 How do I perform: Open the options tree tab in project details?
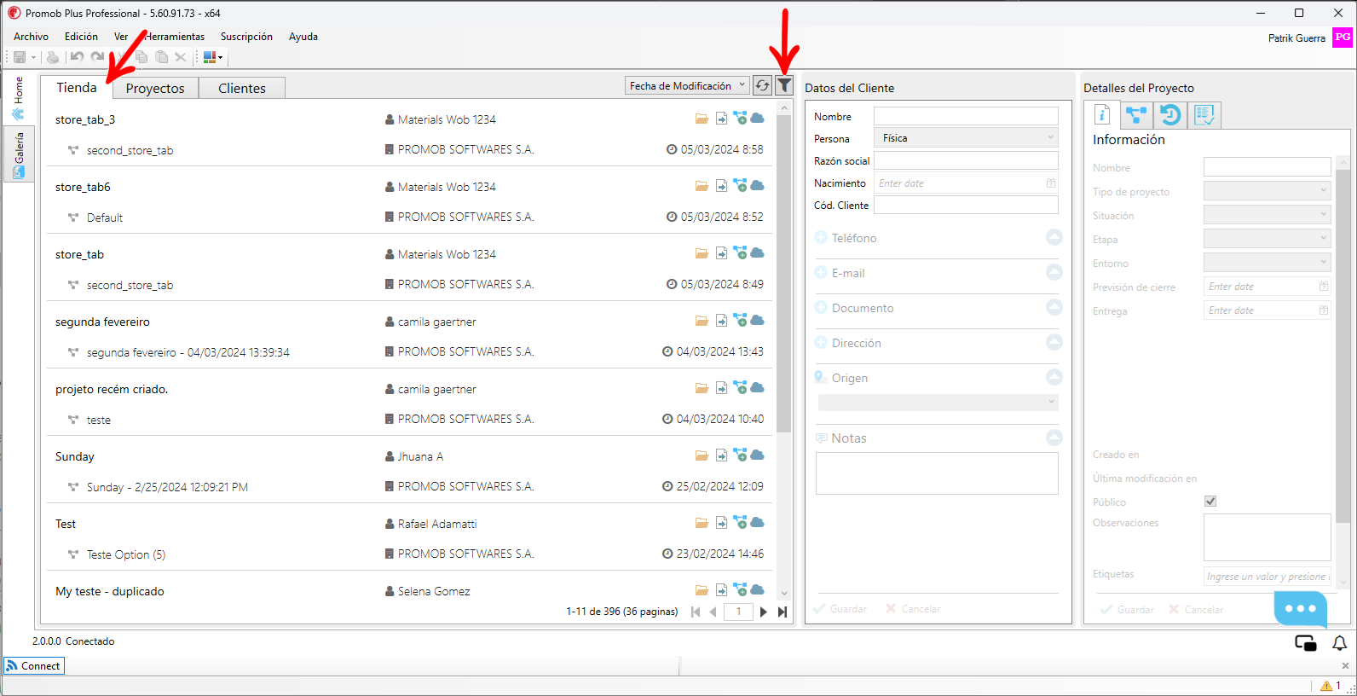[x=1135, y=114]
